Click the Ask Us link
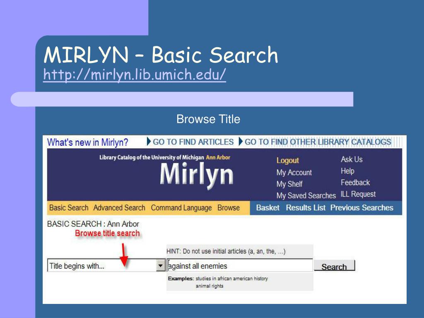This screenshot has width=424, height=318. (352, 159)
